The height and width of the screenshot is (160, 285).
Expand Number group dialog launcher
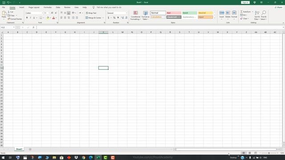tap(128, 23)
